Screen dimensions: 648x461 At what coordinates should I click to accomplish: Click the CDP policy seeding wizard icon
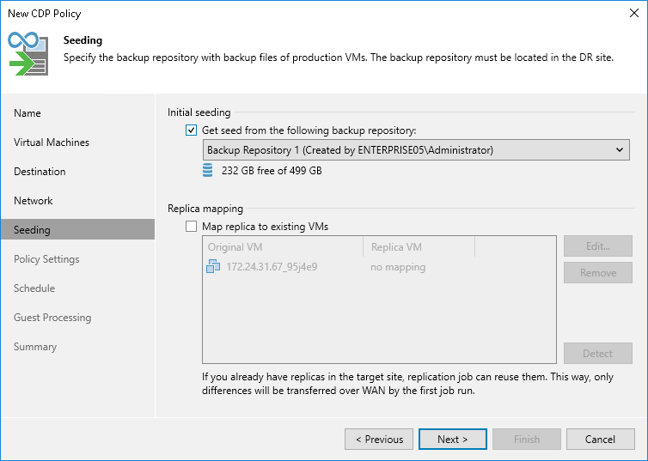click(28, 53)
